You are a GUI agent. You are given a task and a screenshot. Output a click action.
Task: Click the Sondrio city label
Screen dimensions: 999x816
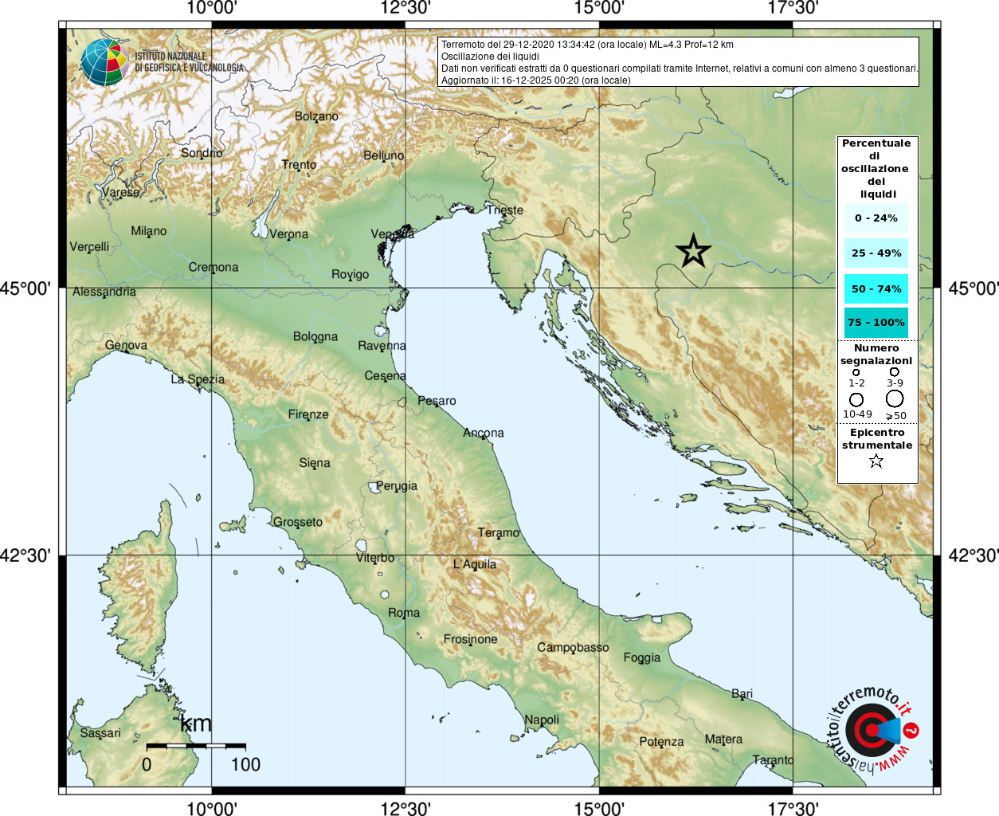202,153
